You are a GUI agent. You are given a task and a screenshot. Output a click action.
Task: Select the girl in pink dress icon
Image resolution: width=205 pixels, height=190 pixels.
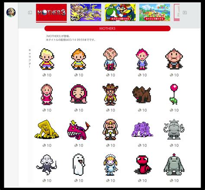coord(47,94)
